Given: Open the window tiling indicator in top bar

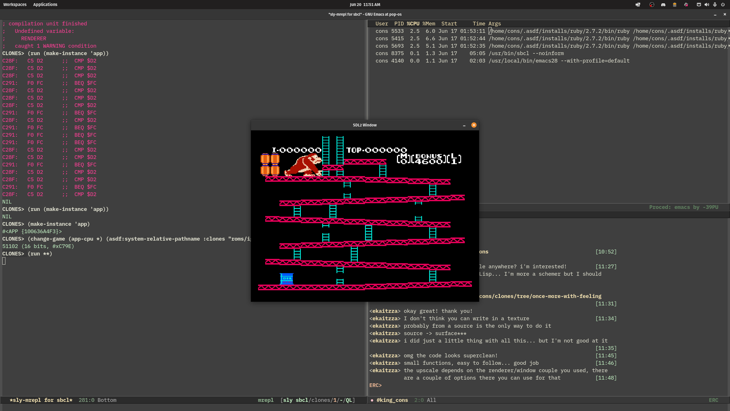Looking at the screenshot, I should point(638,5).
